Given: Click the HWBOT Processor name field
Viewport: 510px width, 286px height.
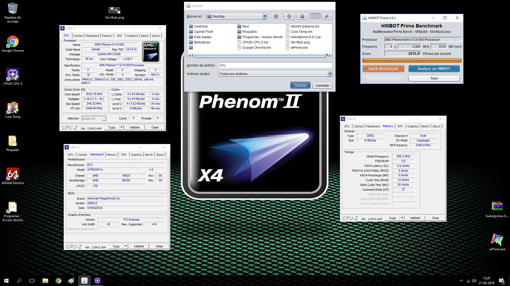Looking at the screenshot, I should (x=423, y=39).
